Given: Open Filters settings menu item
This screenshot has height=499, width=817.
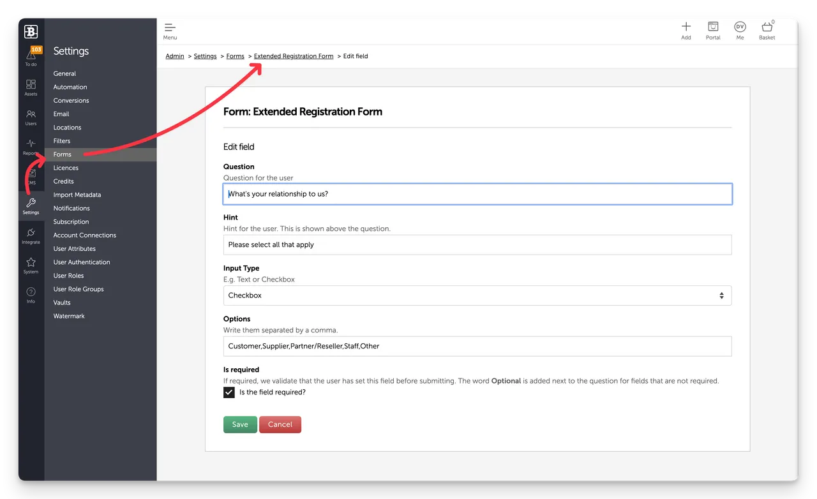Looking at the screenshot, I should pyautogui.click(x=62, y=140).
